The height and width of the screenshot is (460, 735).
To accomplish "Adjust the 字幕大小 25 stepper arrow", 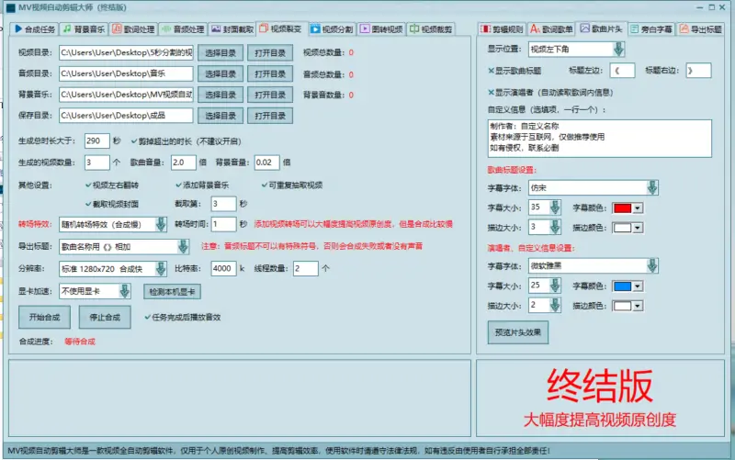I will point(555,286).
